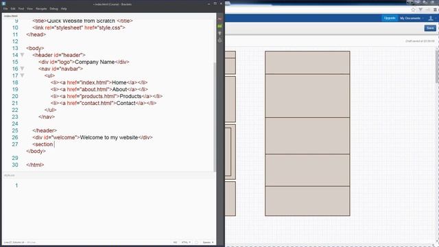
Task: Open the My Documents dropdown
Action: tap(412, 19)
